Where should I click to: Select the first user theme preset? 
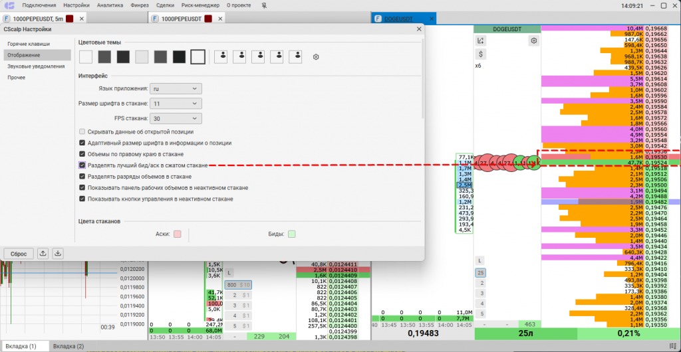click(221, 57)
